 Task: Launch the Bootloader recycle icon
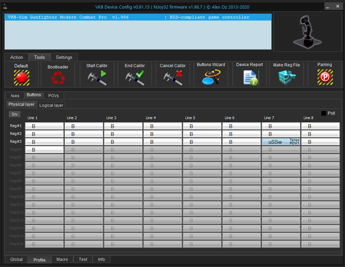[x=58, y=78]
